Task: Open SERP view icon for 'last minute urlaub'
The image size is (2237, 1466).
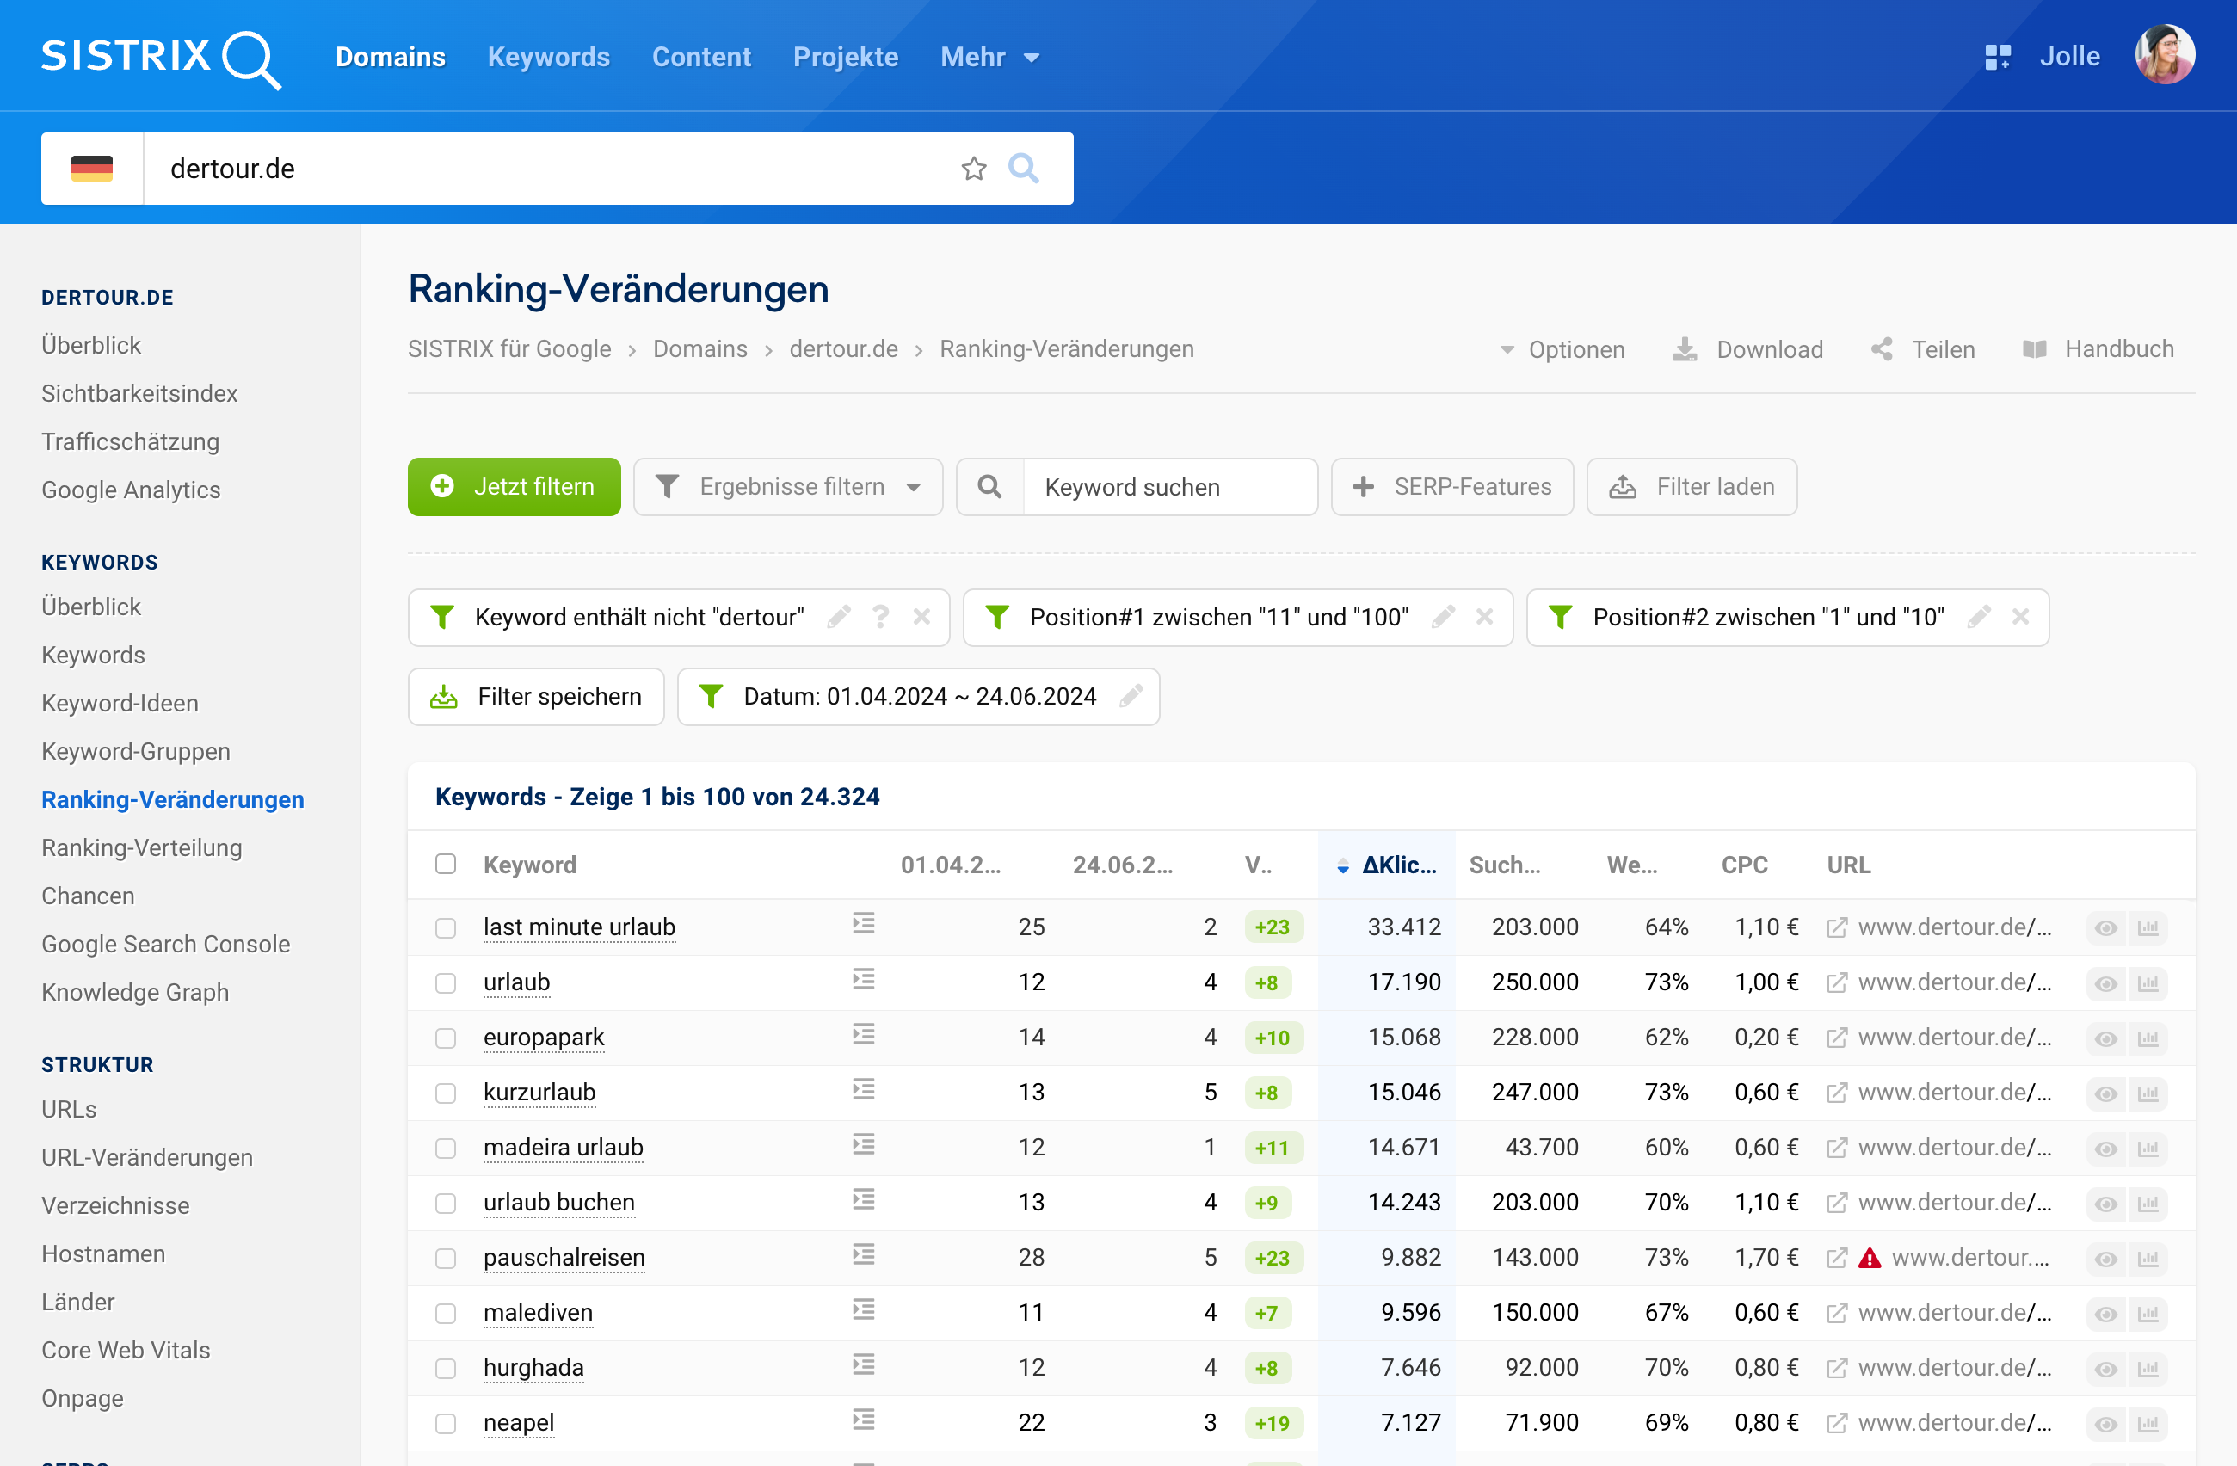Action: pos(864,924)
